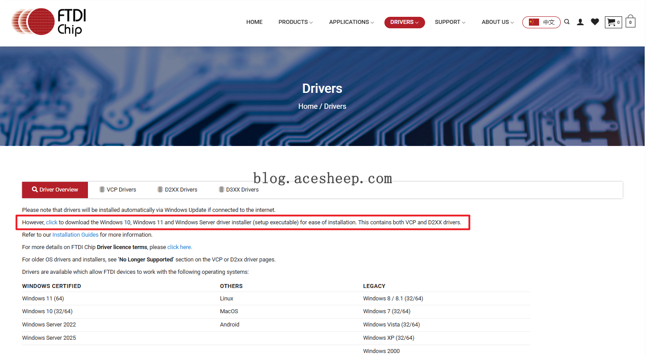Click 'Windows XP (32/64)' entry
The width and height of the screenshot is (646, 357).
click(389, 338)
